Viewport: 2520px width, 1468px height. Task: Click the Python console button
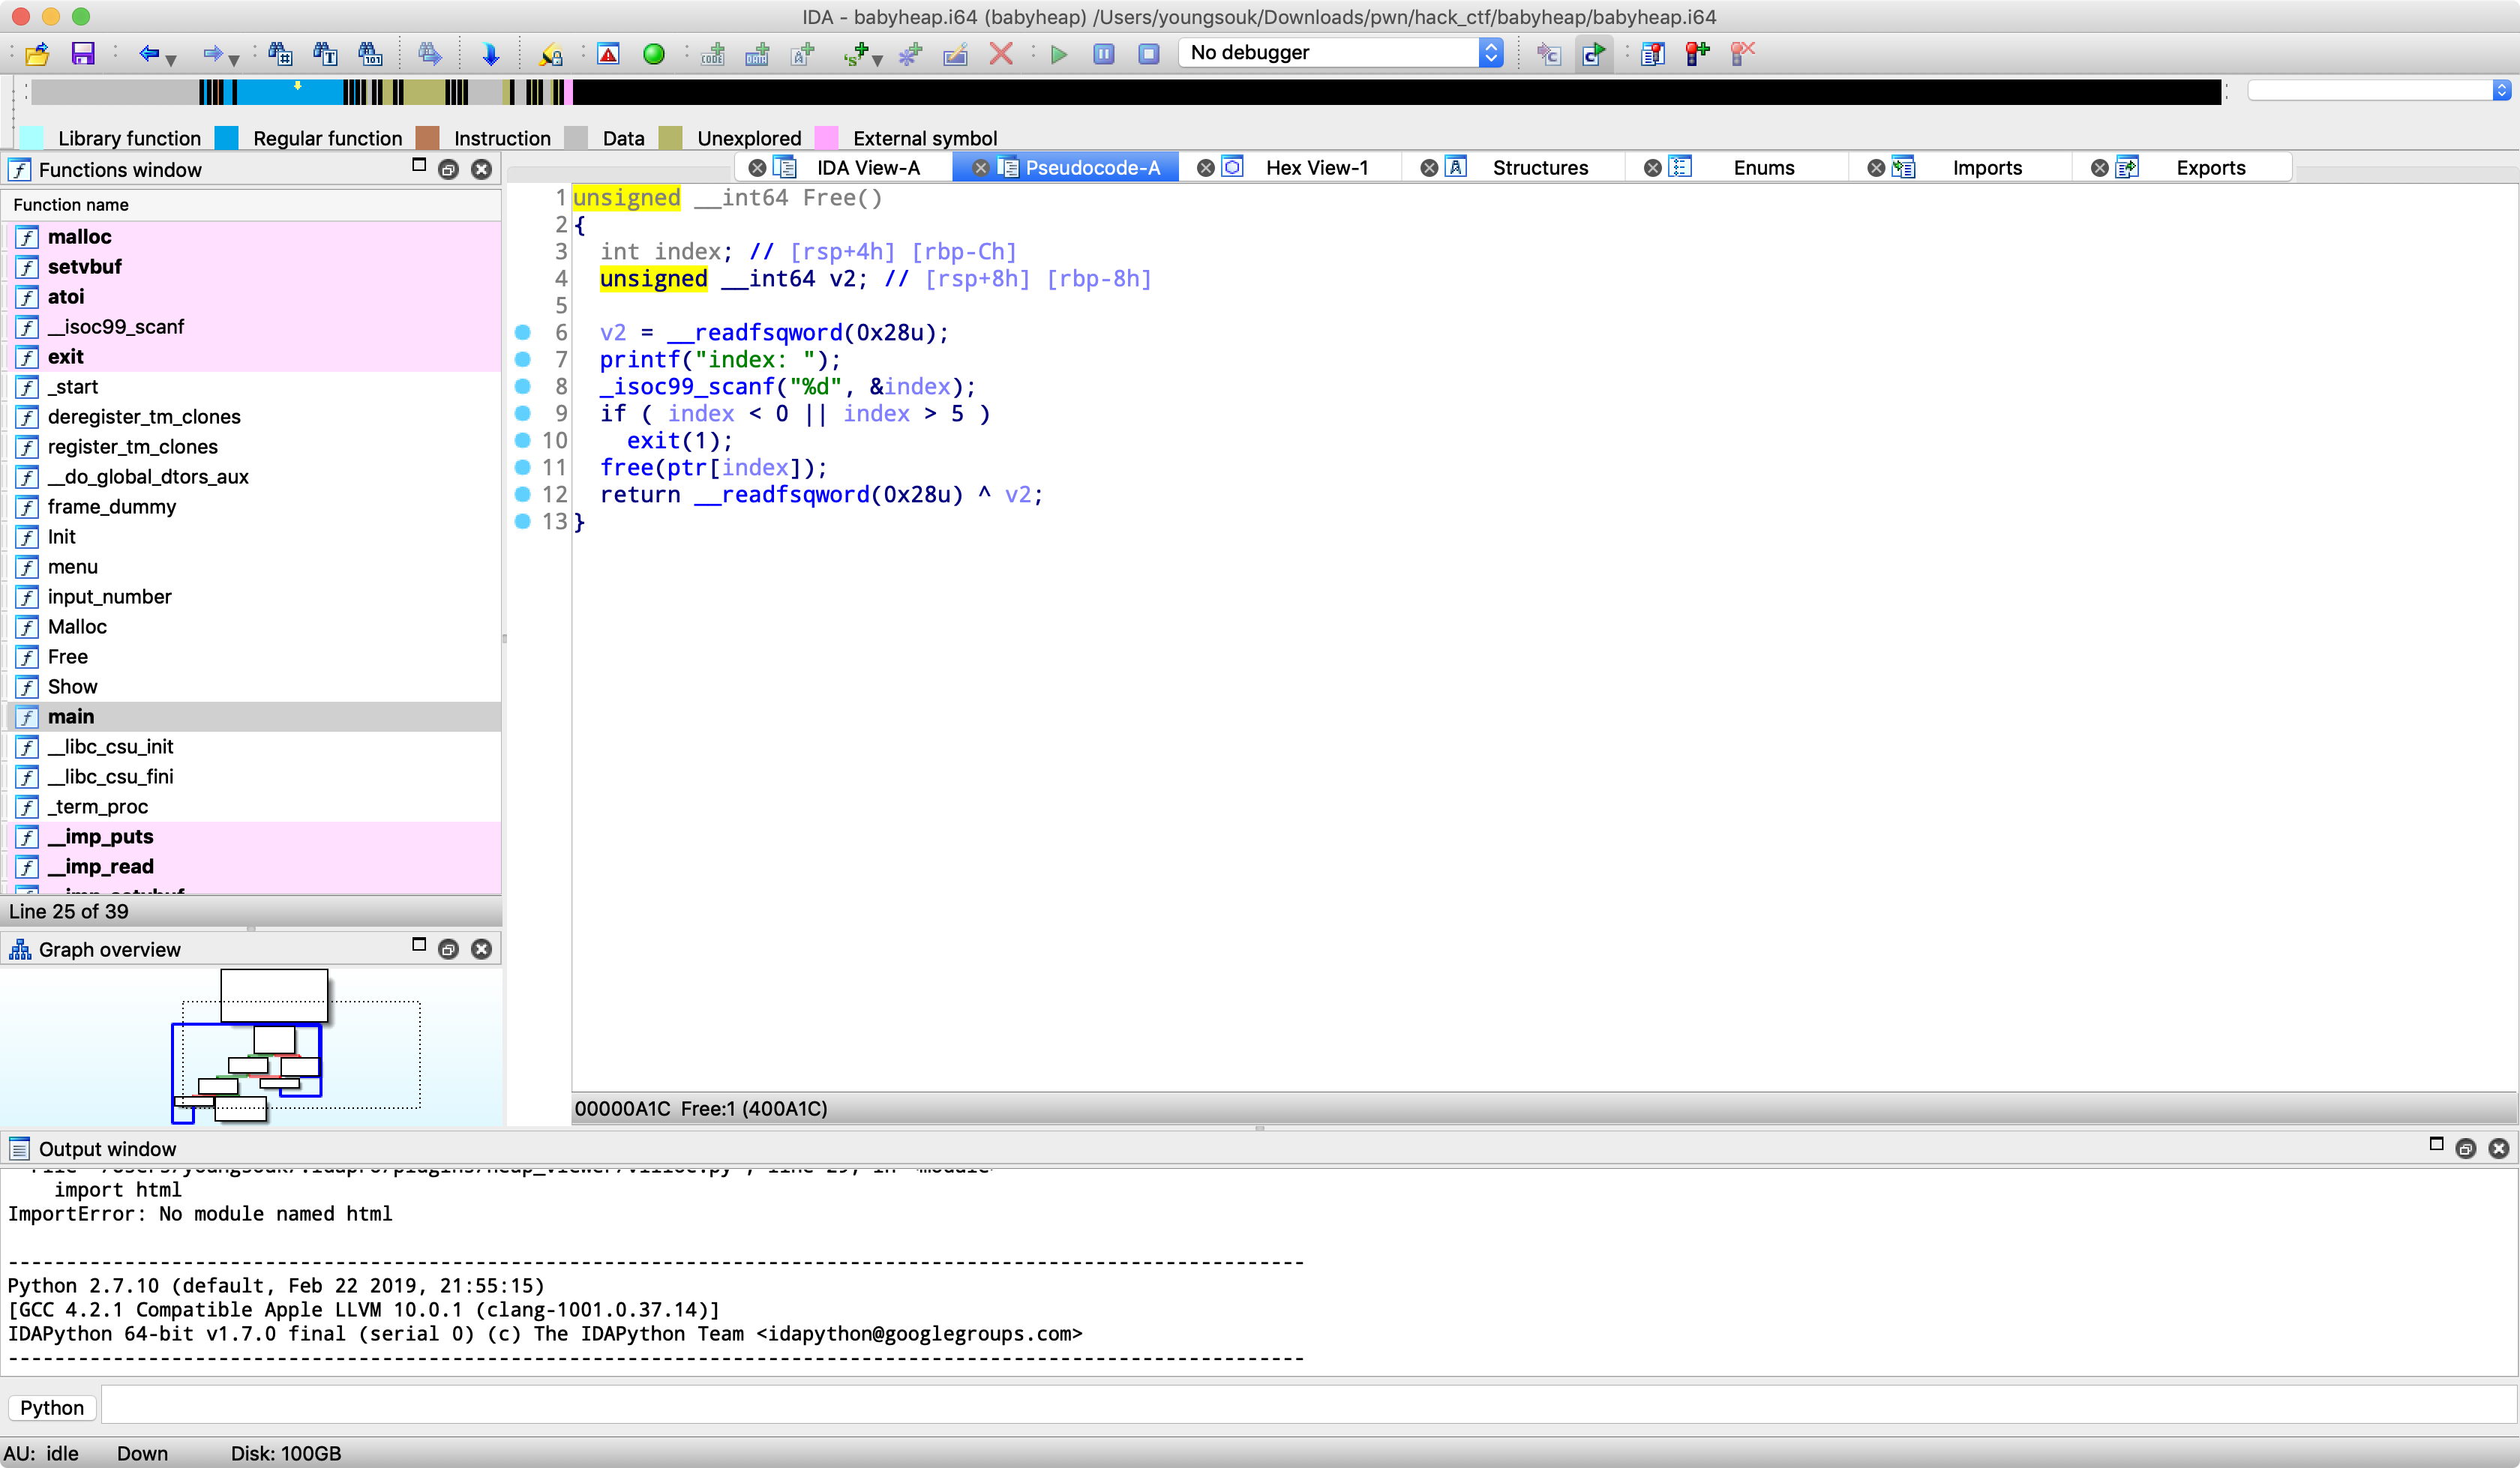pos(52,1408)
